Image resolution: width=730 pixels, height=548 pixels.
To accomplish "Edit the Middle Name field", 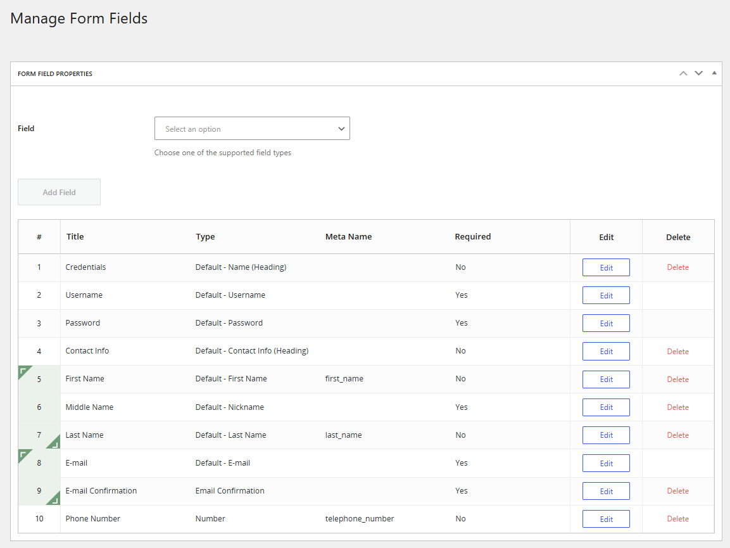I will tap(606, 407).
